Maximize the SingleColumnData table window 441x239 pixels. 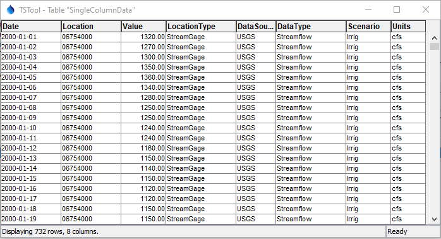[397, 10]
